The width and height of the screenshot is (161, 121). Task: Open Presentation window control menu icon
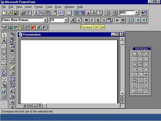click(x=20, y=35)
